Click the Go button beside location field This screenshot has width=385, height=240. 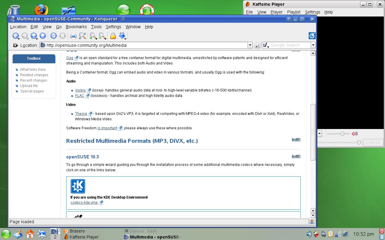(x=257, y=45)
